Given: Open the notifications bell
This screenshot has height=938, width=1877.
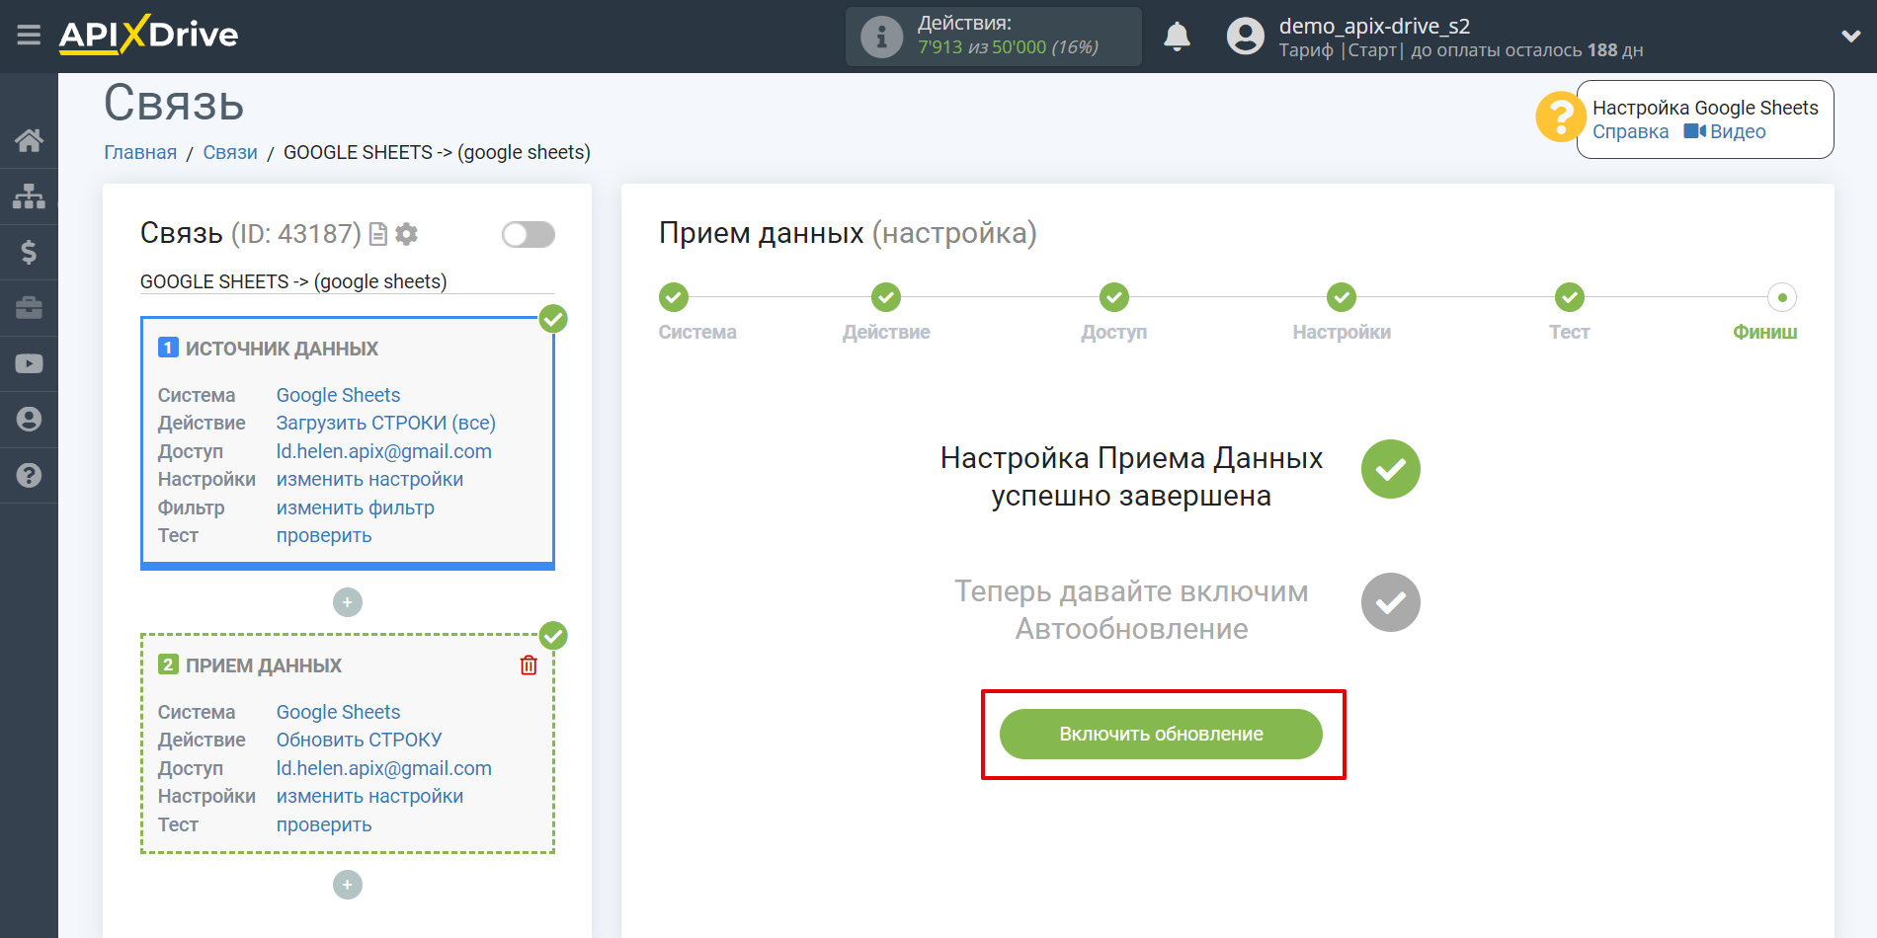Looking at the screenshot, I should coord(1177,37).
